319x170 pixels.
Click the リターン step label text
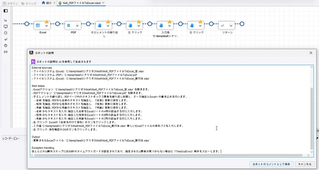pos(227,32)
